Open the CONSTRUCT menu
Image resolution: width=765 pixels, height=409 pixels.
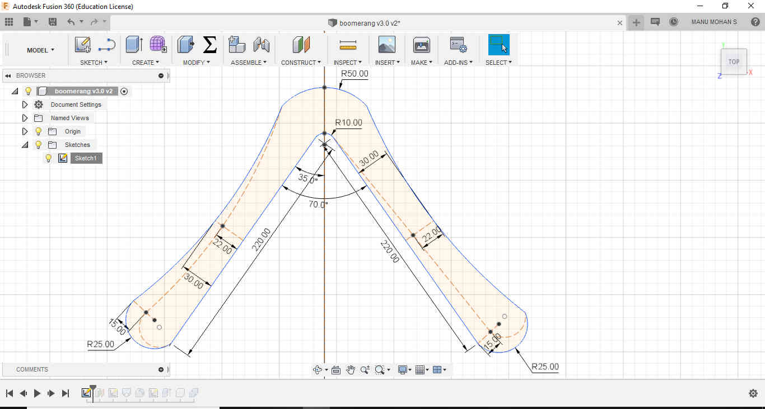pos(301,63)
